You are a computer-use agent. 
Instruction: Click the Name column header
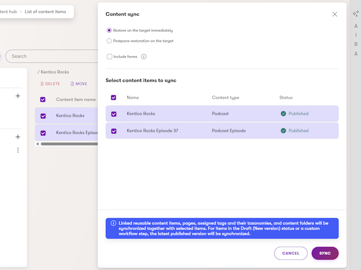[x=133, y=97]
